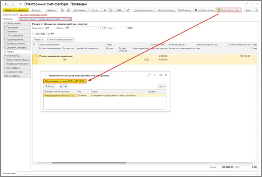
Task: Open the 'Еще' dropdown inside the status dialog
Action: 162,86
